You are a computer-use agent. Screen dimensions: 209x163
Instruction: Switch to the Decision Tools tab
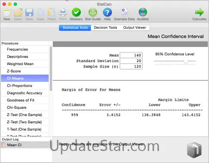tap(106, 28)
